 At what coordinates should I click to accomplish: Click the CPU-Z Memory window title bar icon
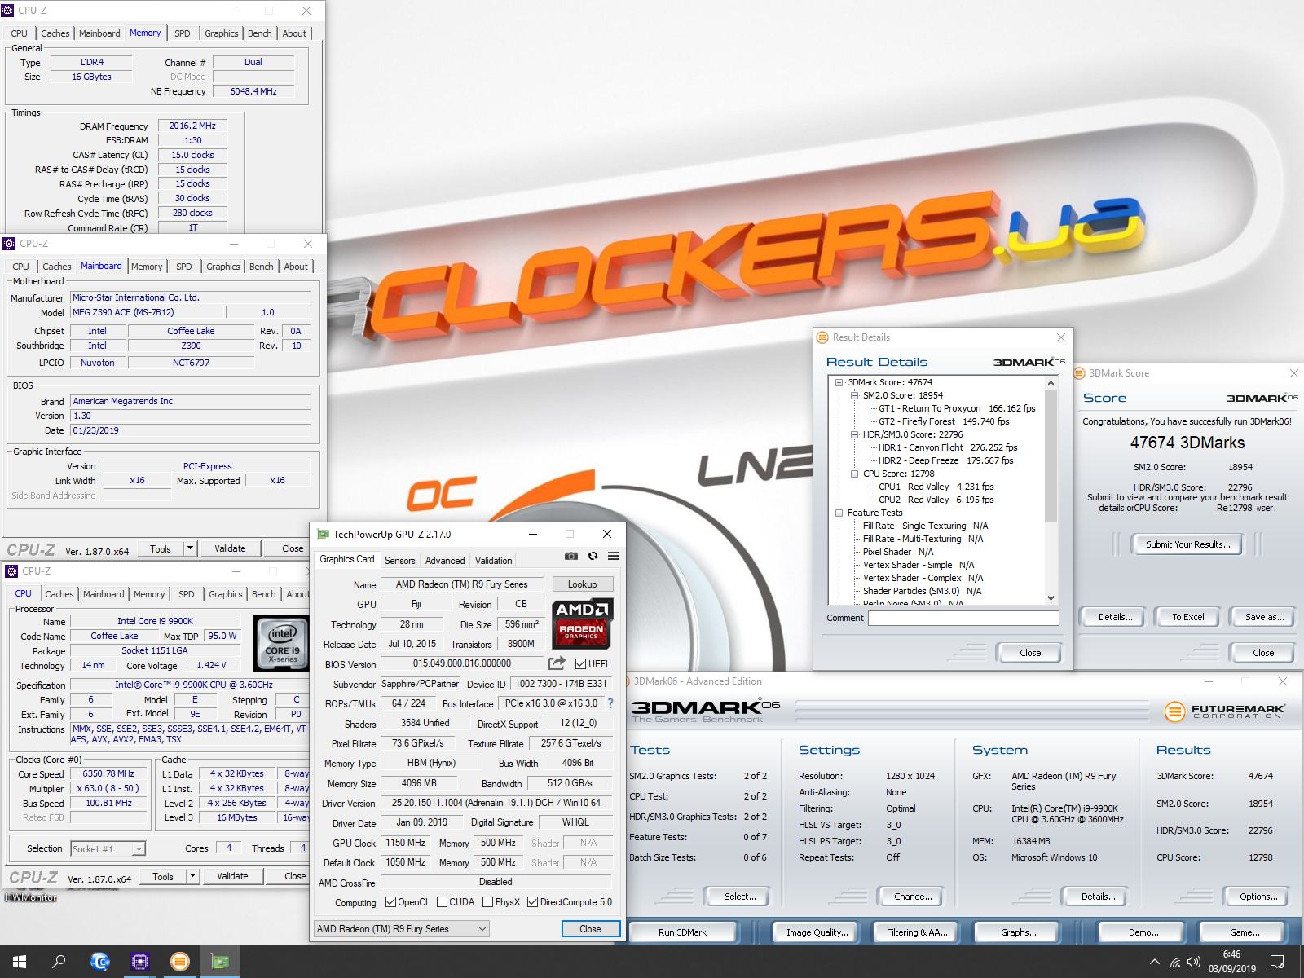click(8, 11)
